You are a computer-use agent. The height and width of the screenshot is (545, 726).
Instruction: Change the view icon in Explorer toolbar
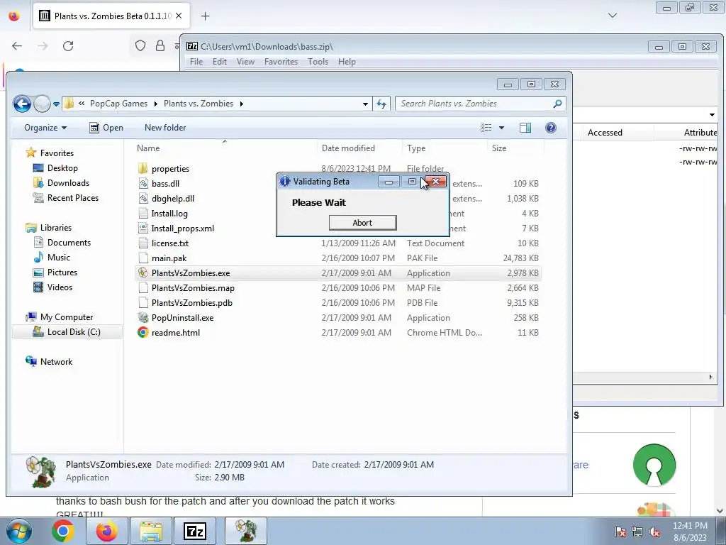(486, 128)
